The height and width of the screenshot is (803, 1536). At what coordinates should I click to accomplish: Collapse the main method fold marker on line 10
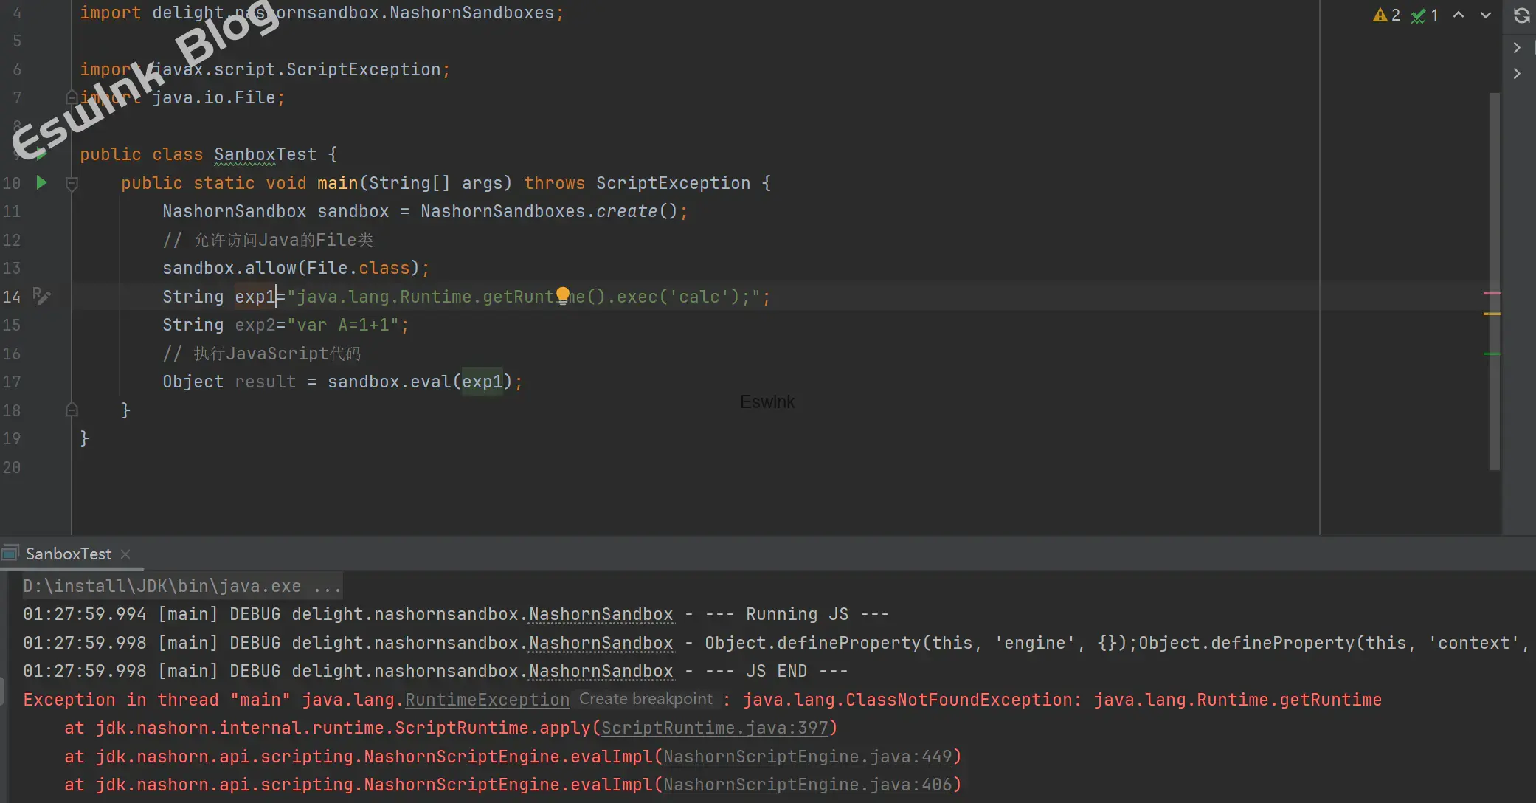72,183
